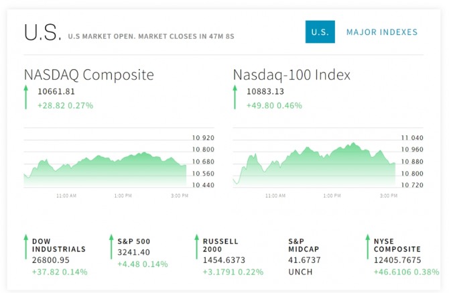Click the Russell 2000 index name

220,245
